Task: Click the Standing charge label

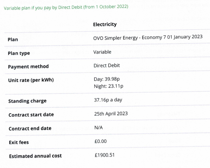Action: [x=27, y=101]
